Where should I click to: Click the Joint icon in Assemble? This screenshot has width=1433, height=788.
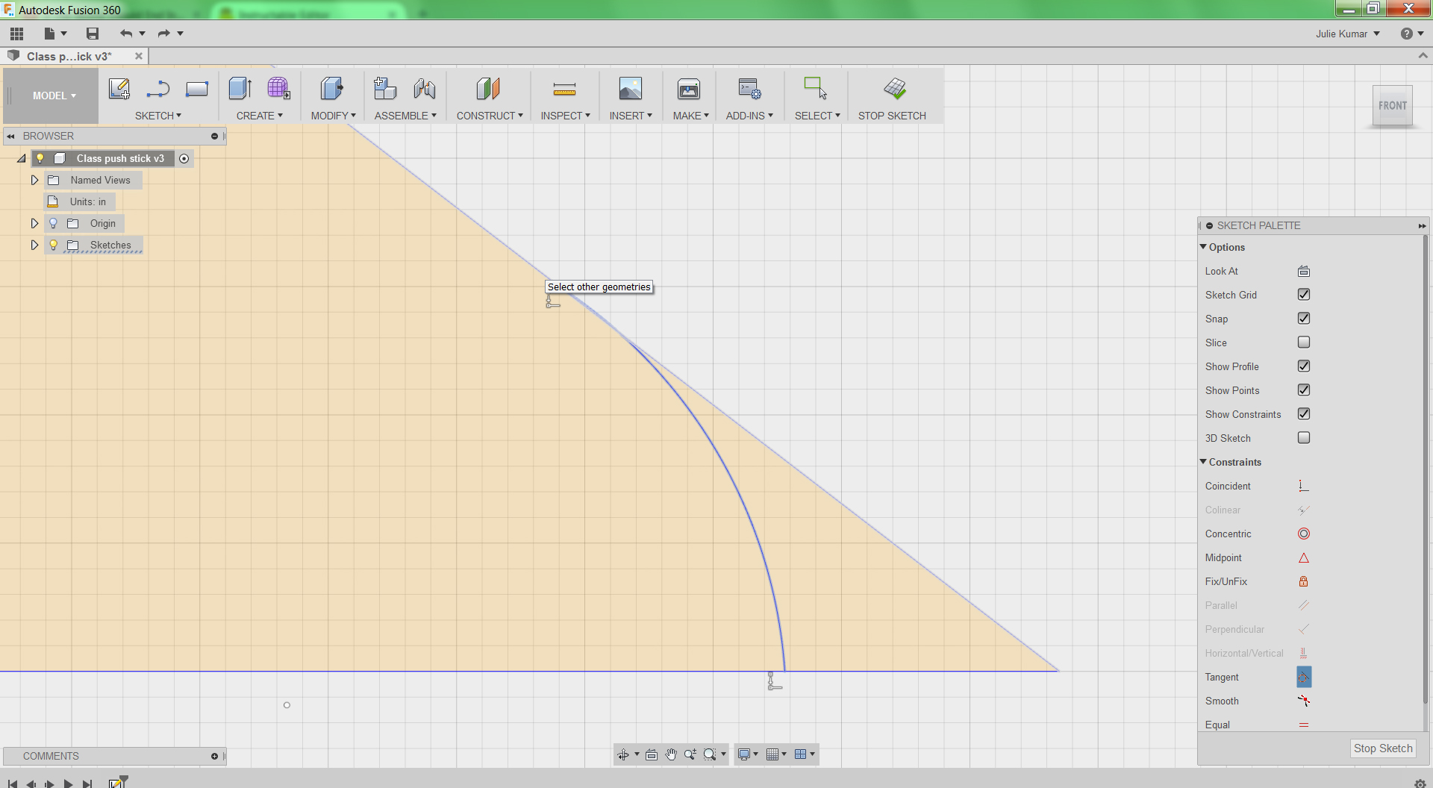coord(424,89)
